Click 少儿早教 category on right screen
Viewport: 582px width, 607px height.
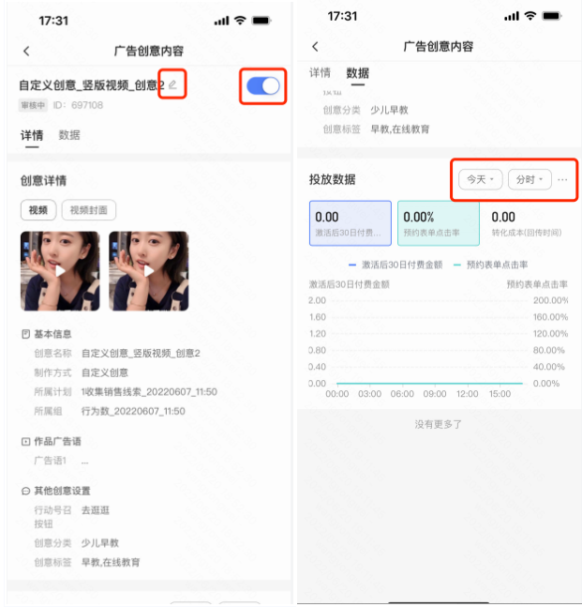point(390,110)
